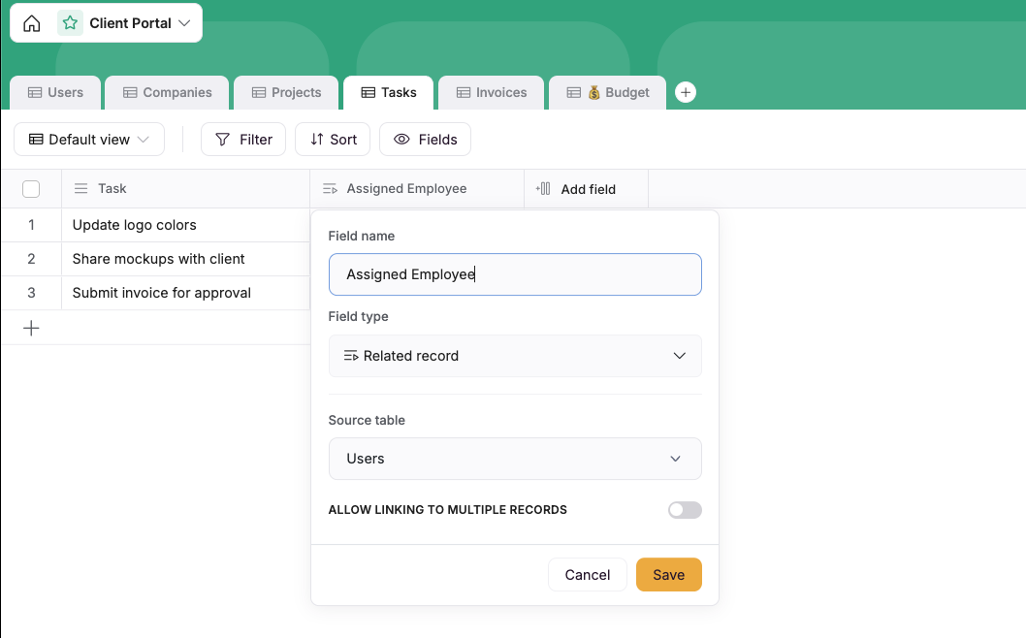Screen dimensions: 1026x638
Task: Click the up-down arrows Sort icon
Action: 317,139
